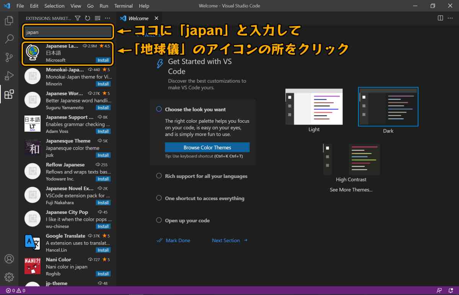Open Run and Debug view

[x=9, y=76]
